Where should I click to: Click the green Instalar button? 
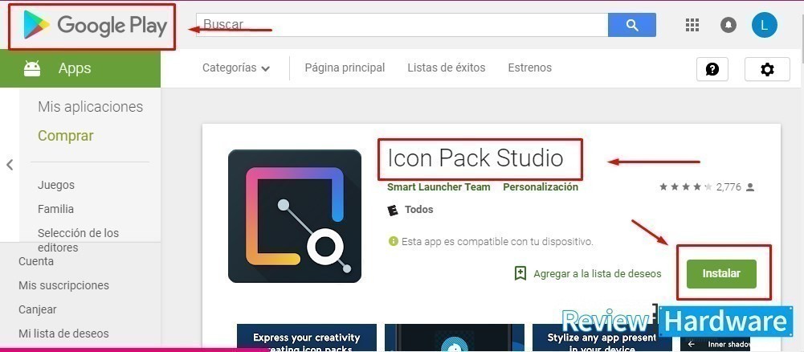click(x=721, y=273)
